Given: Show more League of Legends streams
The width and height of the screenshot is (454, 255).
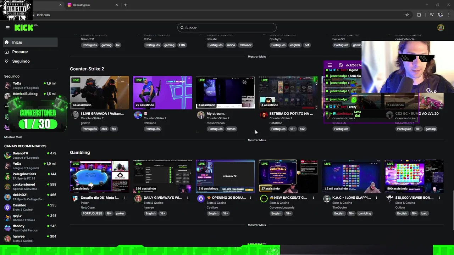Looking at the screenshot, I should point(256,57).
